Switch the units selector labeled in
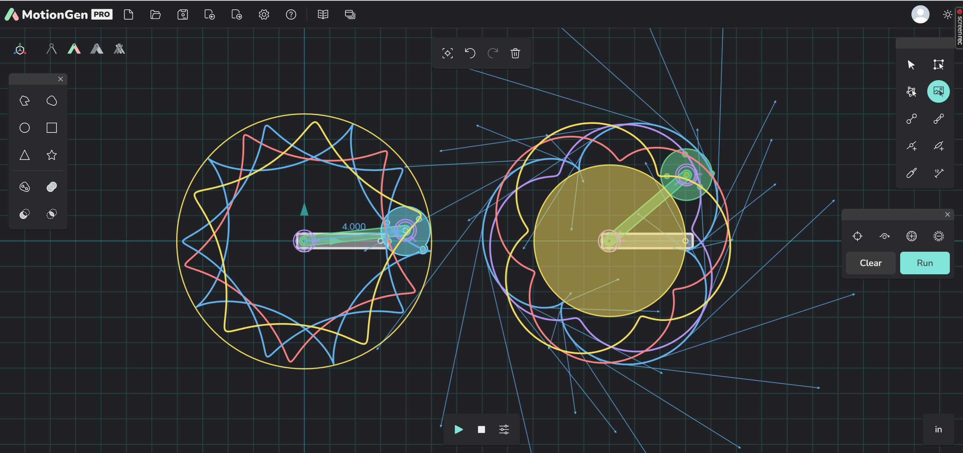The width and height of the screenshot is (963, 453). pos(938,429)
